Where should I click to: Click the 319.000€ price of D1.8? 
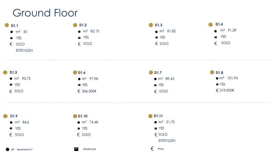tap(227, 90)
